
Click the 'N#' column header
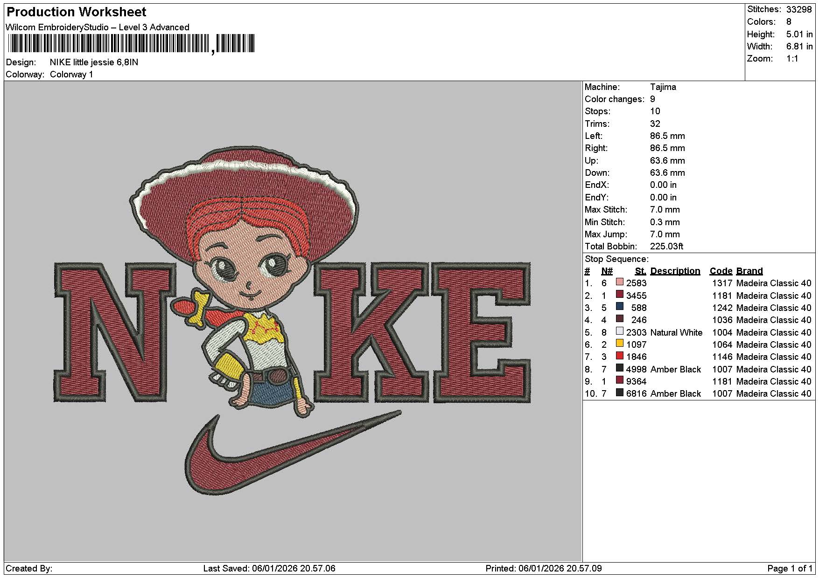607,271
